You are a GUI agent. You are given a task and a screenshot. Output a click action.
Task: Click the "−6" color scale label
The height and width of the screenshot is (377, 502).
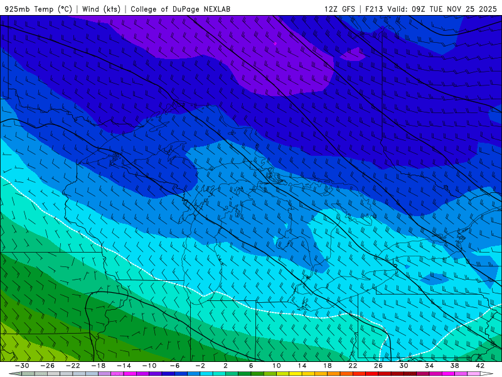click(x=174, y=366)
